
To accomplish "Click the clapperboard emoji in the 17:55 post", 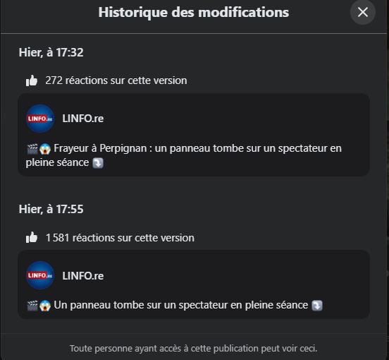I will (32, 306).
